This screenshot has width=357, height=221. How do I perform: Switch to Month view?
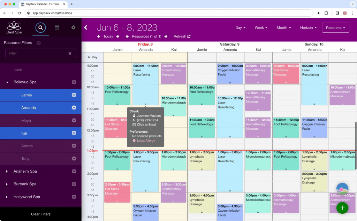pos(283,27)
